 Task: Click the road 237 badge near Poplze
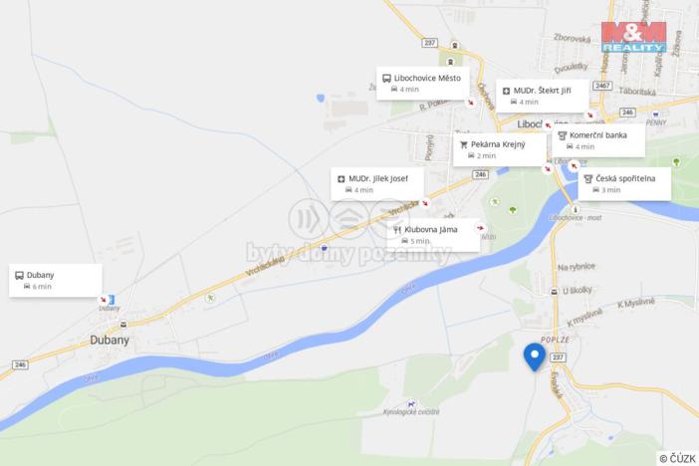point(558,357)
